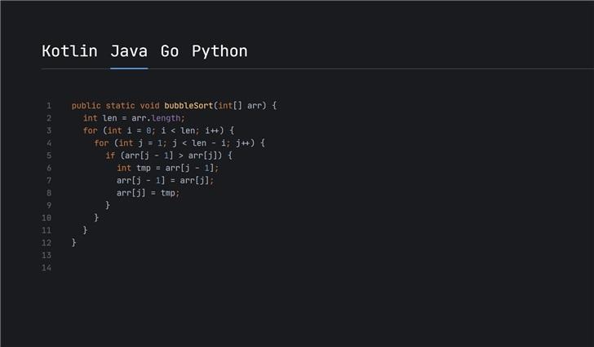Click line number 5 in the gutter
This screenshot has width=594, height=347.
pos(49,156)
